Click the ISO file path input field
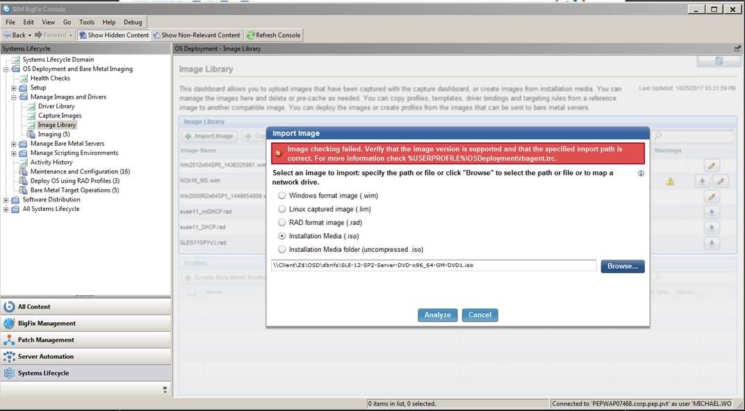Image resolution: width=745 pixels, height=411 pixels. tap(434, 265)
